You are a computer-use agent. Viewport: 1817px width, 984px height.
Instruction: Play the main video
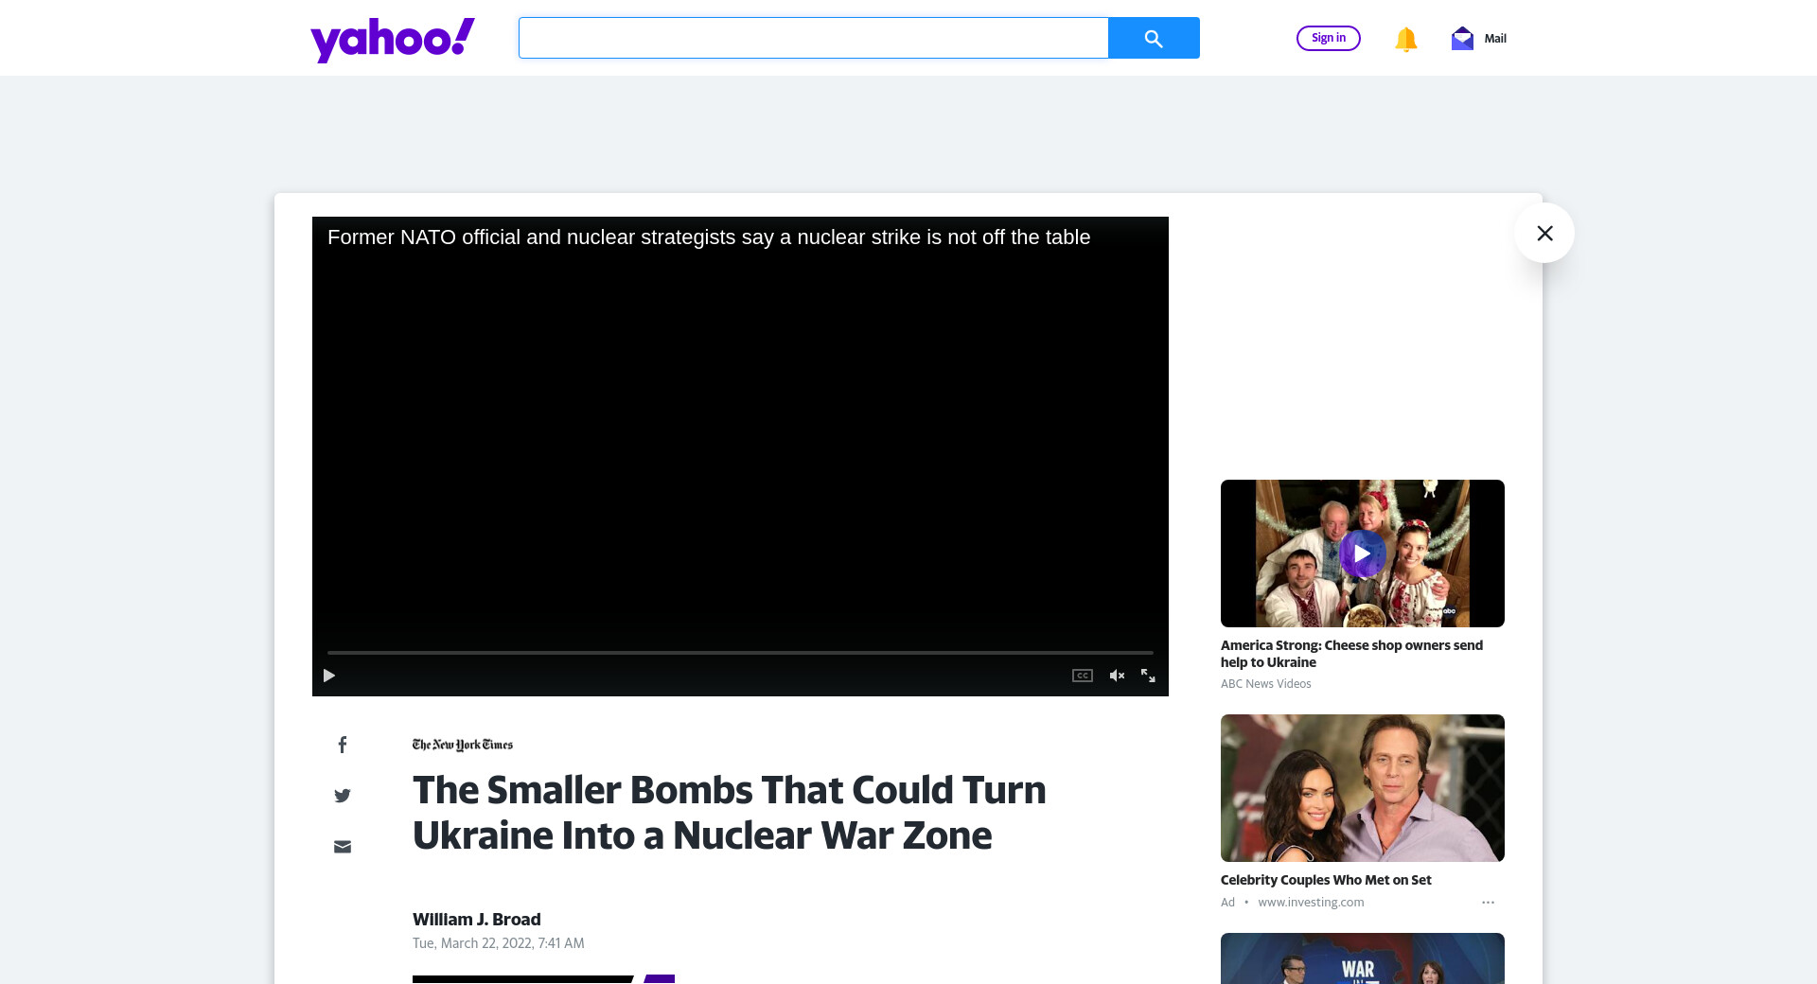pyautogui.click(x=329, y=676)
